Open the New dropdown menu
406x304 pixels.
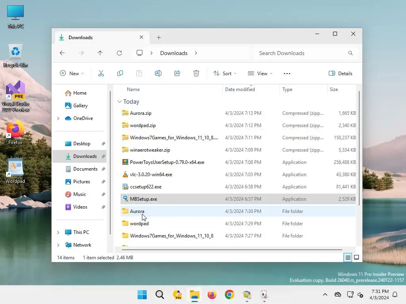click(x=72, y=73)
